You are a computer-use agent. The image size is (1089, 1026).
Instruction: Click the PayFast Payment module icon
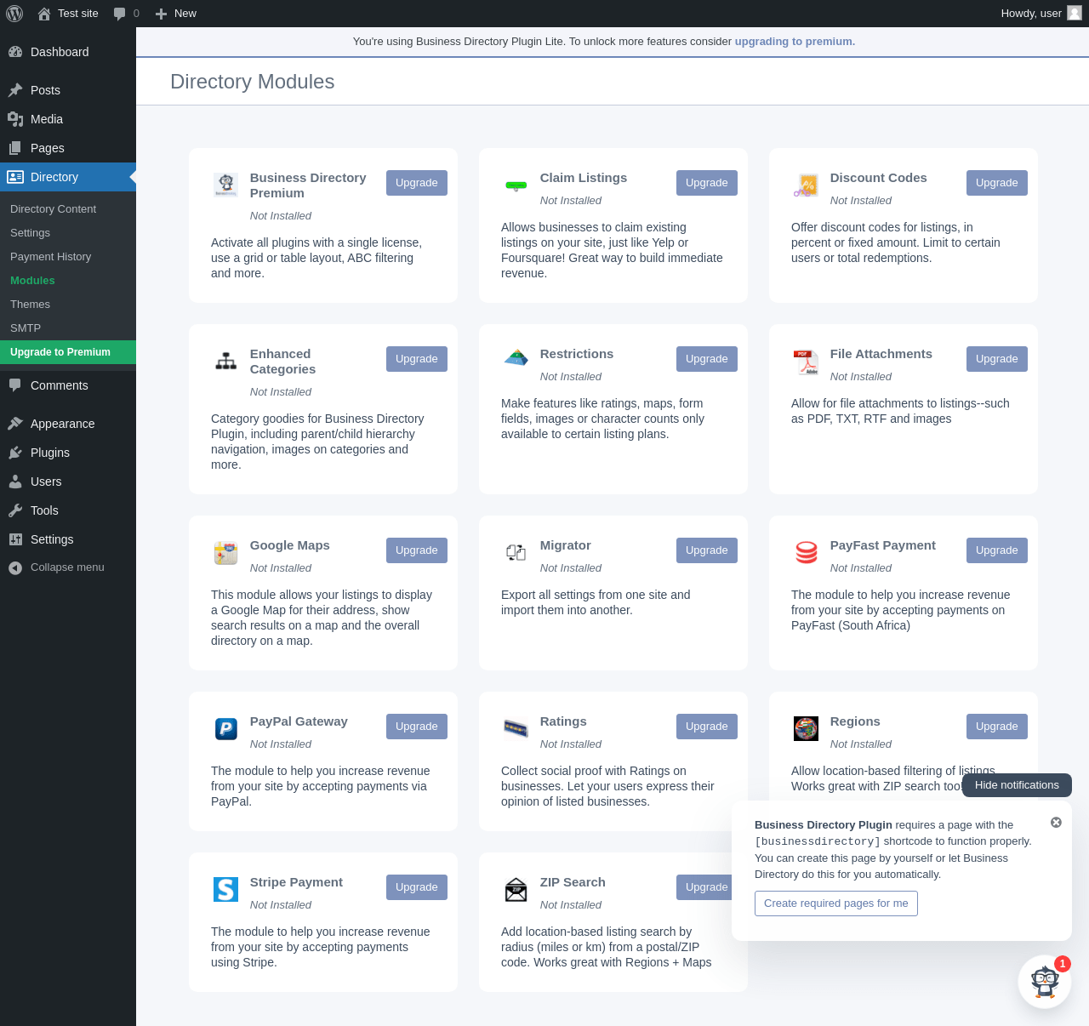point(807,552)
